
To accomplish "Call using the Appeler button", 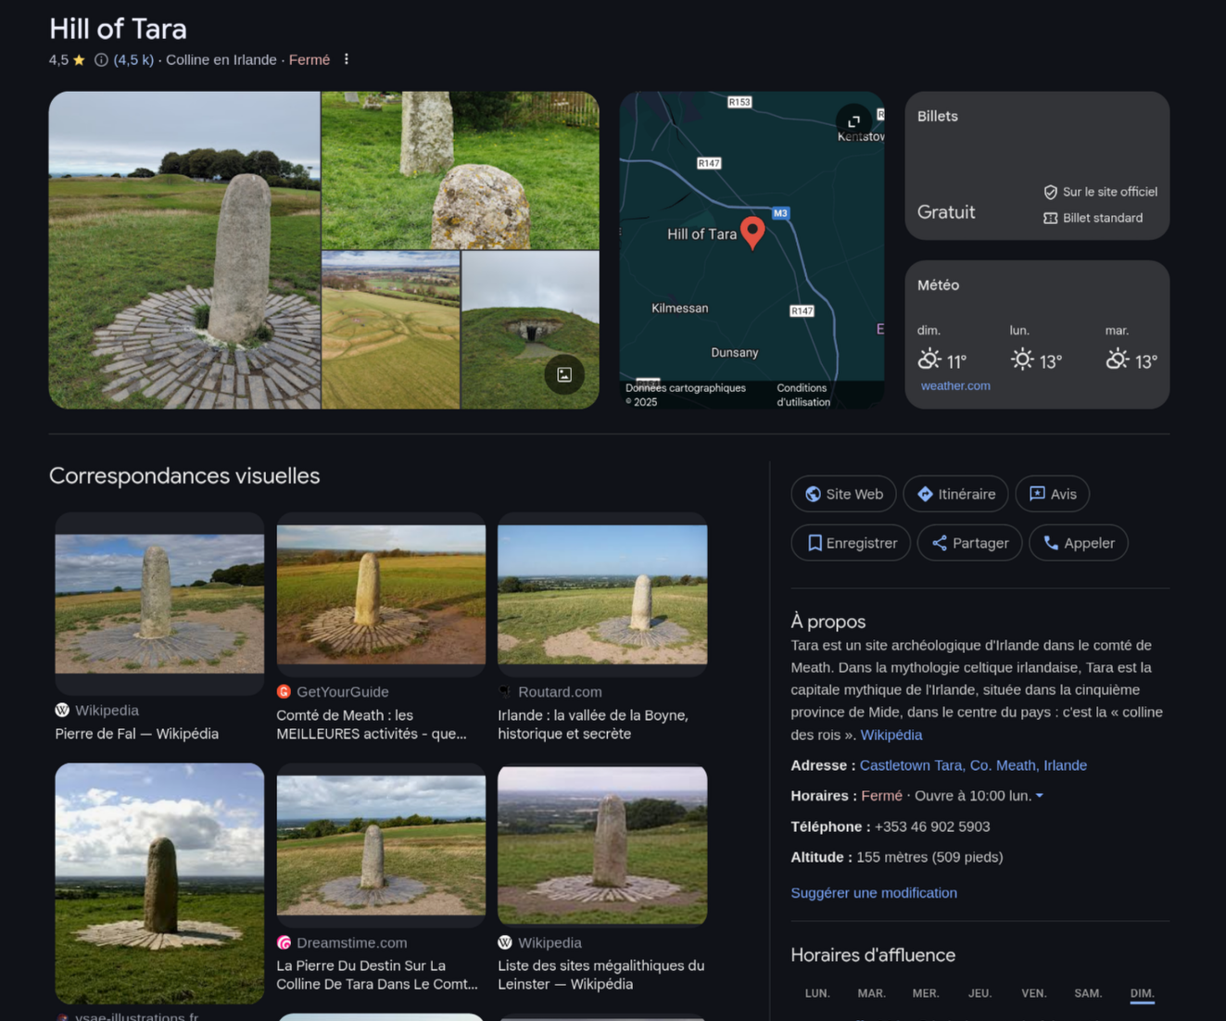I will [x=1079, y=543].
